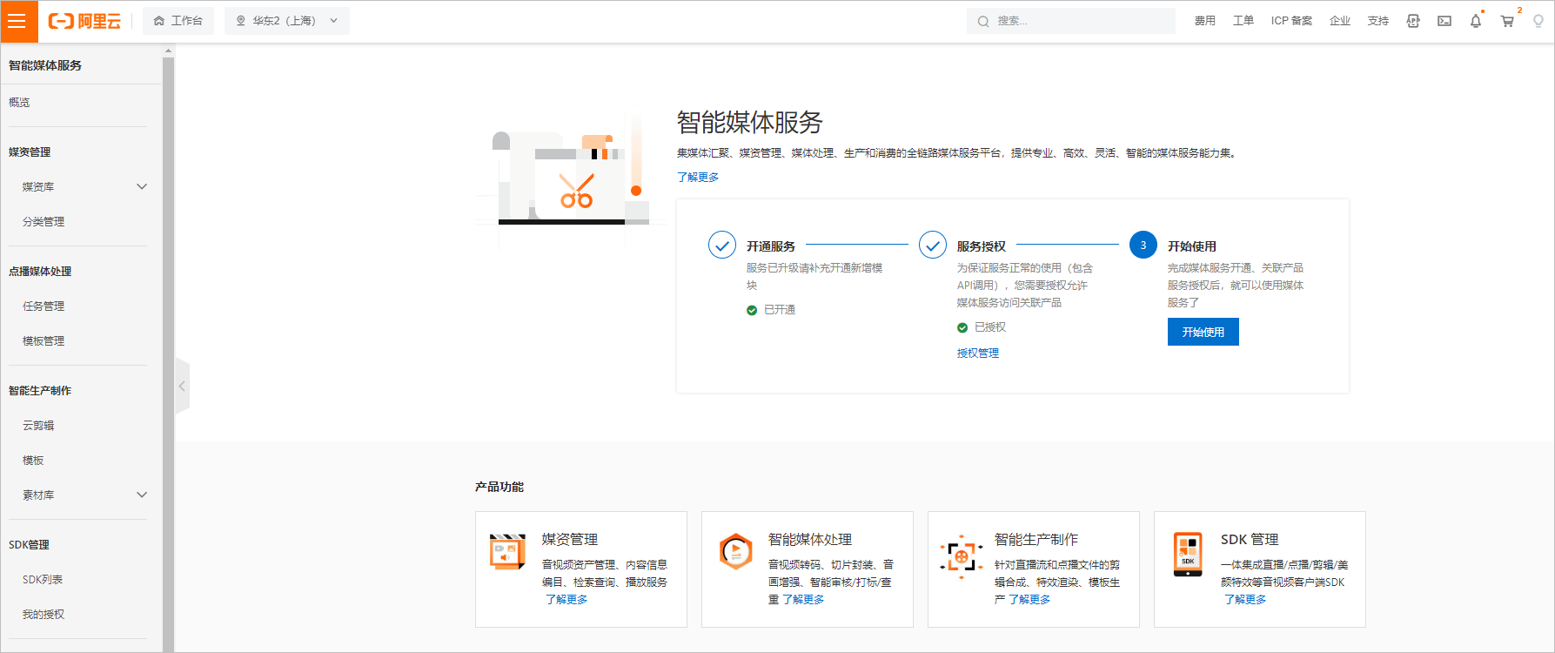Open the shopping cart icon
The image size is (1555, 653).
click(1507, 21)
